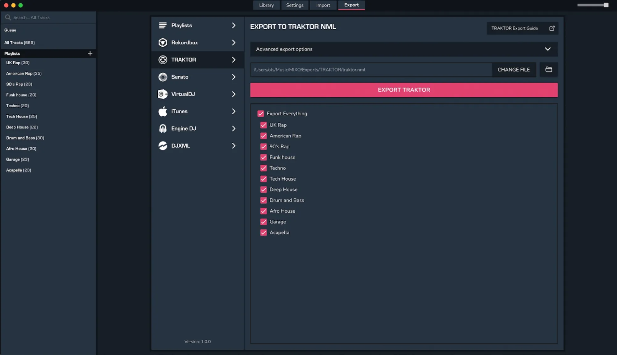Open the TRAKTOR row chevron arrow
The height and width of the screenshot is (355, 617).
click(x=234, y=60)
